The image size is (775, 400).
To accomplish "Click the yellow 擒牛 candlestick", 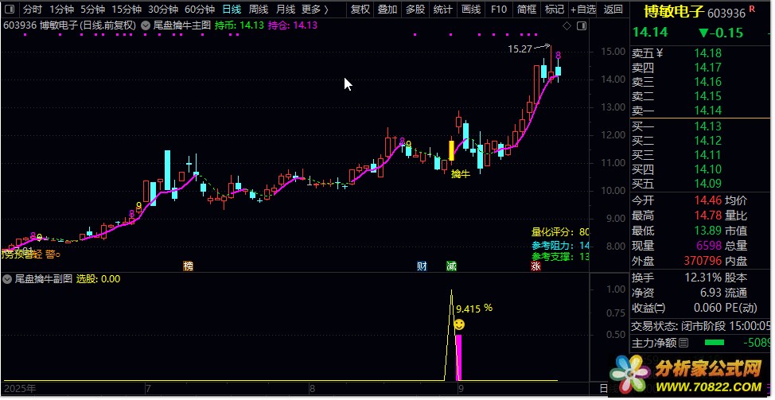I will (x=451, y=150).
